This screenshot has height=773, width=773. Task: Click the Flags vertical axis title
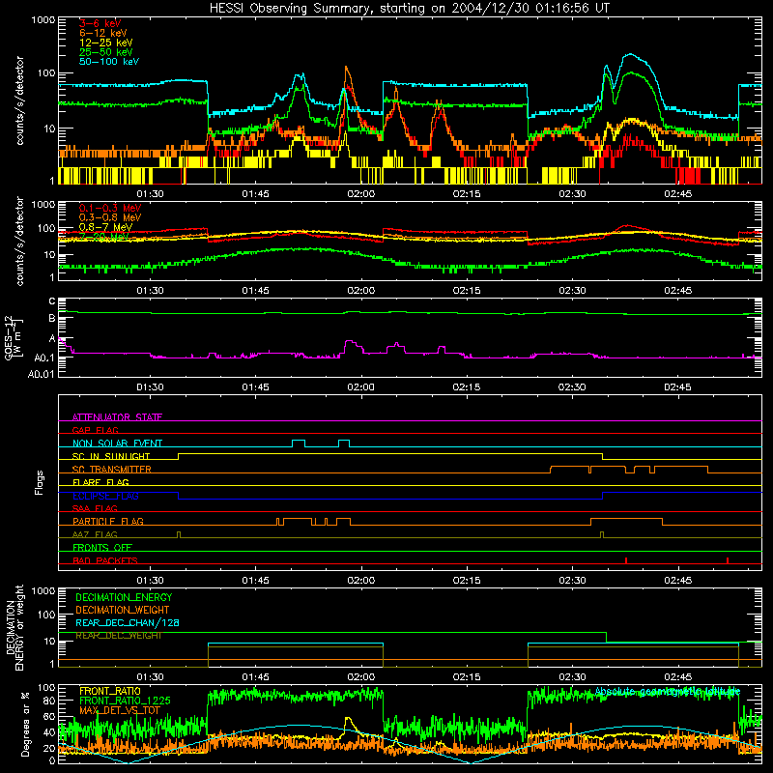(x=39, y=482)
